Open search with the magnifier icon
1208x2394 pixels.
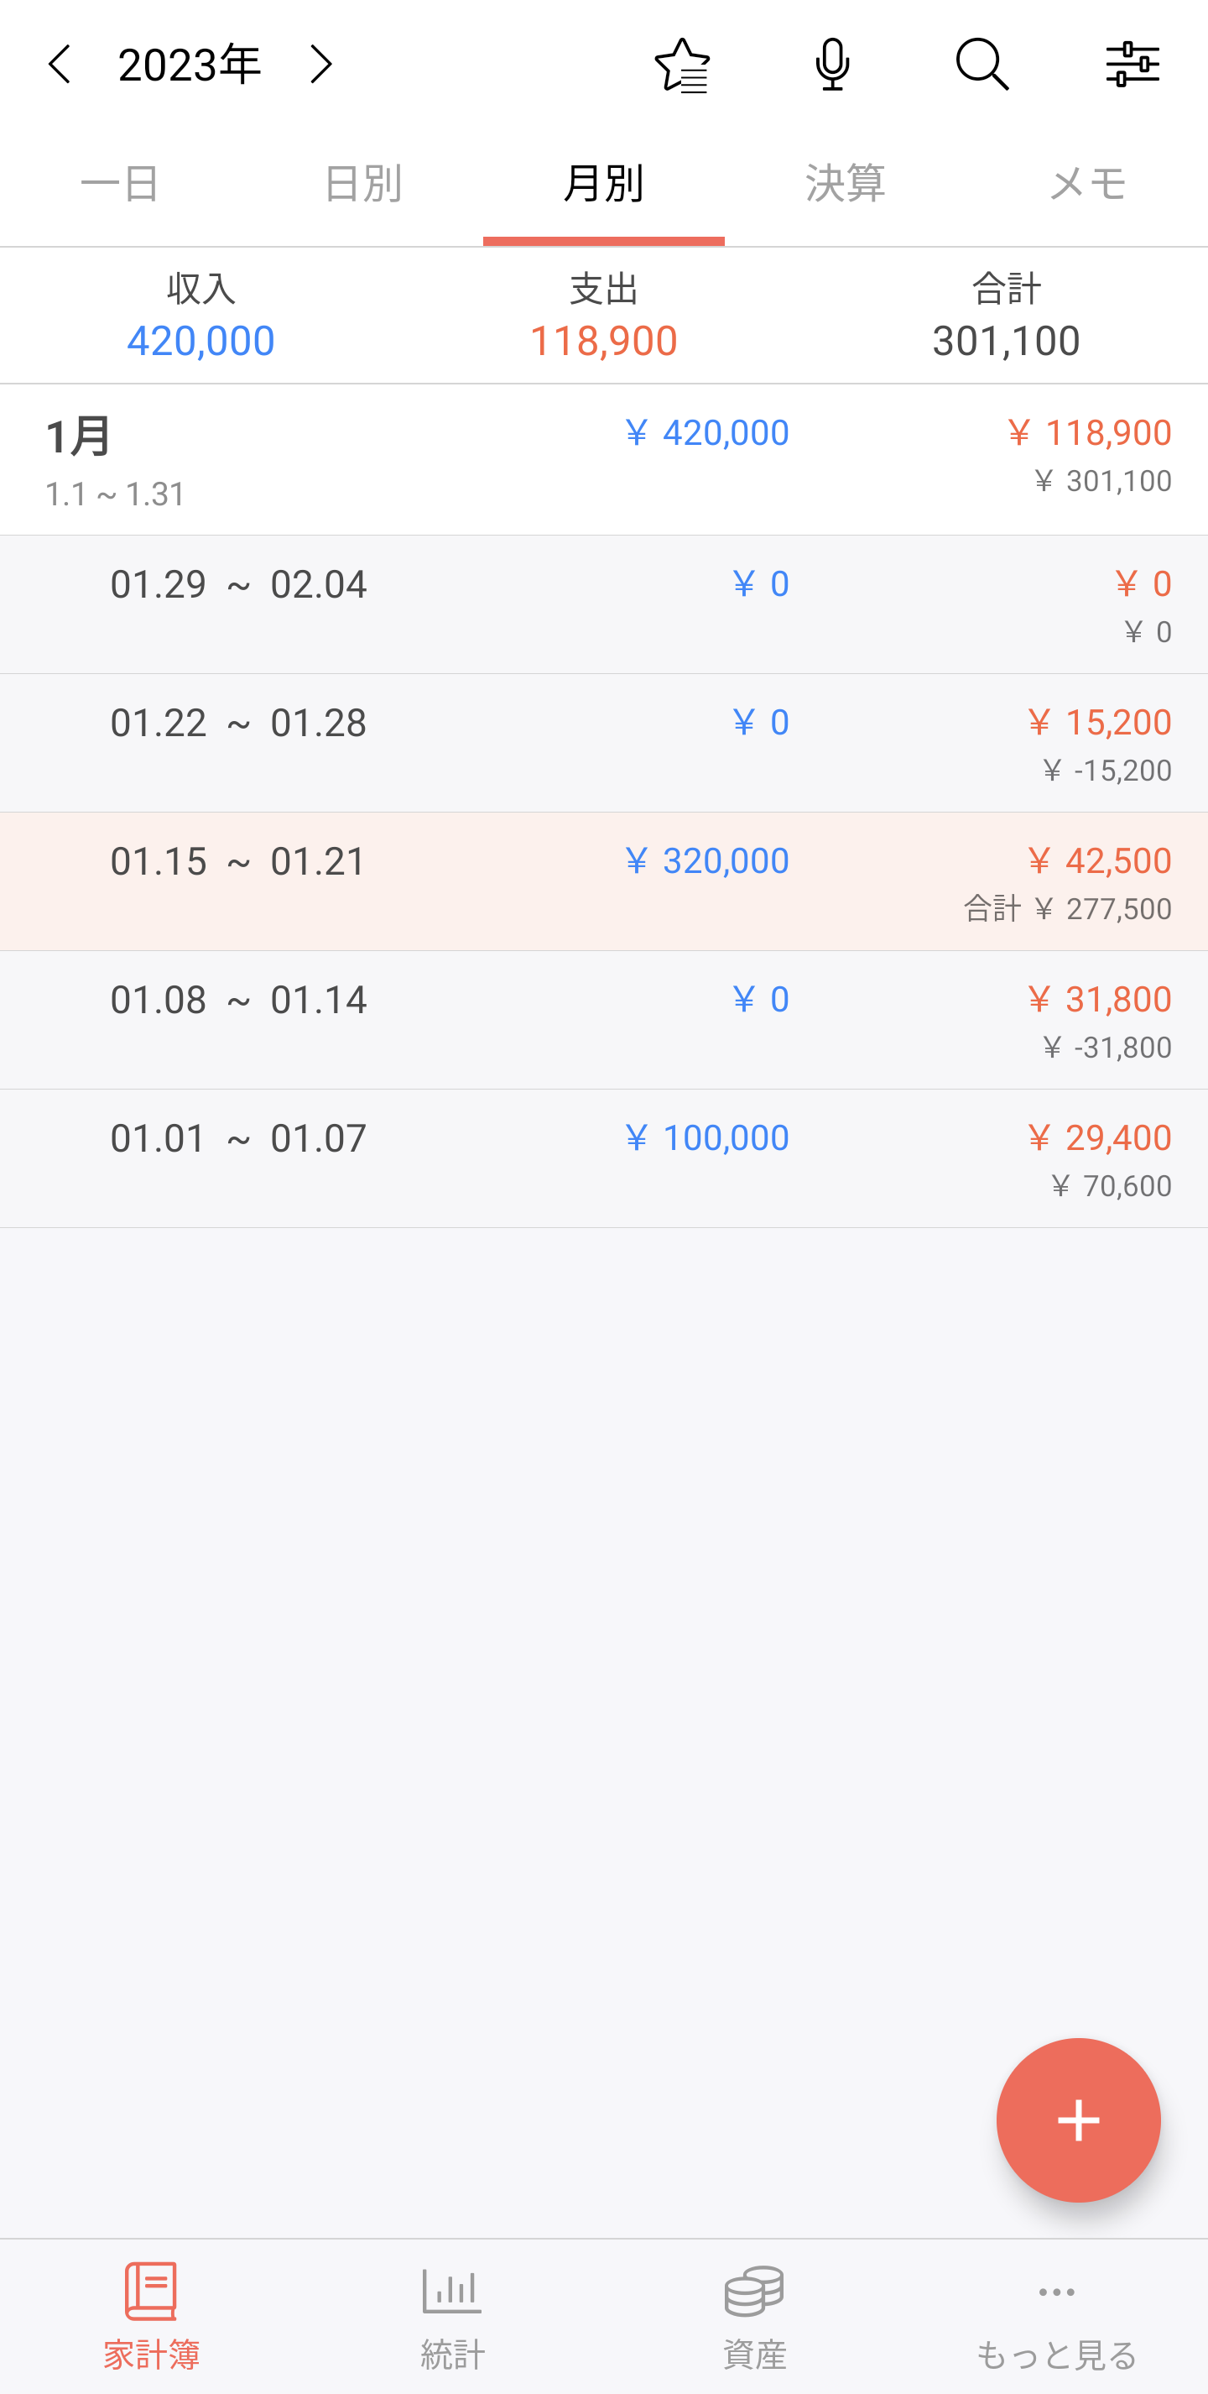tap(982, 65)
